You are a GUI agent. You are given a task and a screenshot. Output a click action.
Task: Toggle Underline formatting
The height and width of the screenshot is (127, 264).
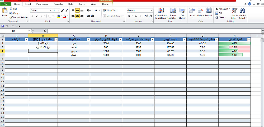[x=41, y=16]
